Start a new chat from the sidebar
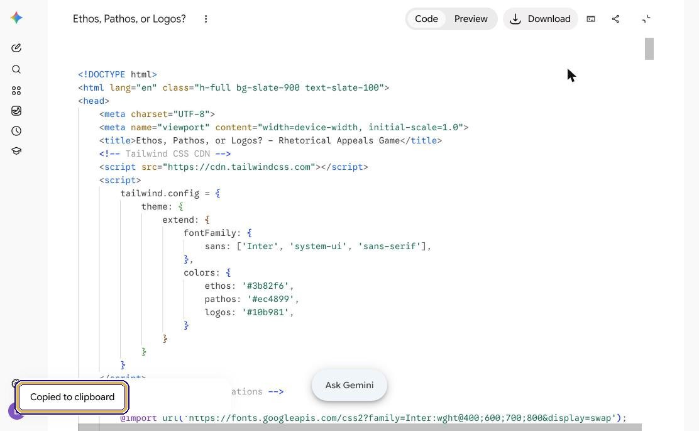Viewport: 699px width, 431px height. 16,48
